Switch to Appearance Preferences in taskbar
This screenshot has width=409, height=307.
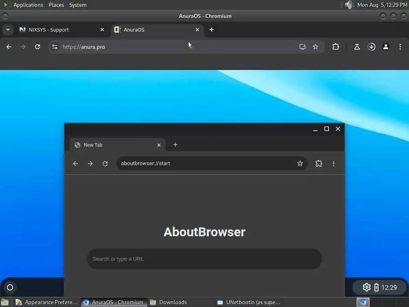tap(47, 302)
